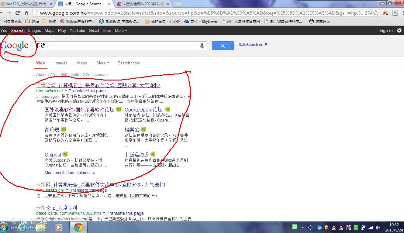This screenshot has height=233, width=404.
Task: Open More results from kafan.cn link
Action: tap(70, 173)
